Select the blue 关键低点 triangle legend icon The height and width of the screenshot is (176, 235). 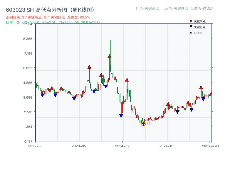[x=191, y=26]
